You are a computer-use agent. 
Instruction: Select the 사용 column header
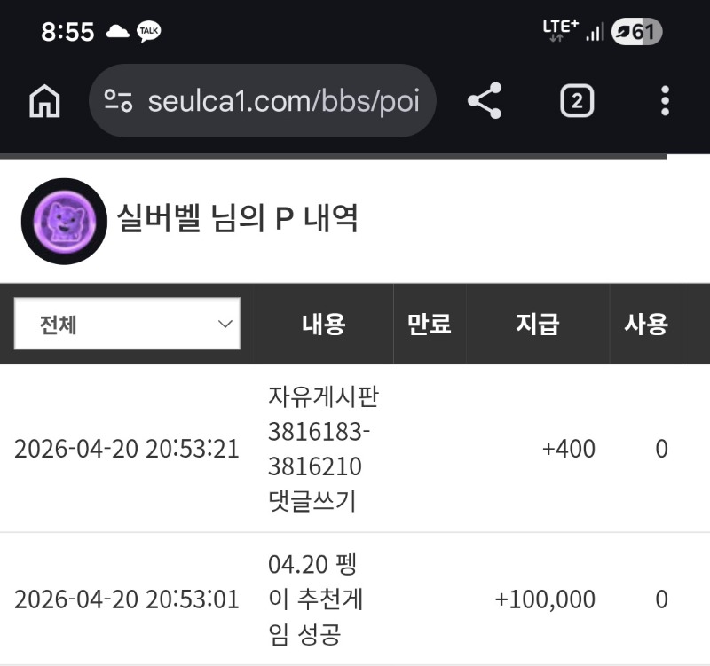click(645, 325)
